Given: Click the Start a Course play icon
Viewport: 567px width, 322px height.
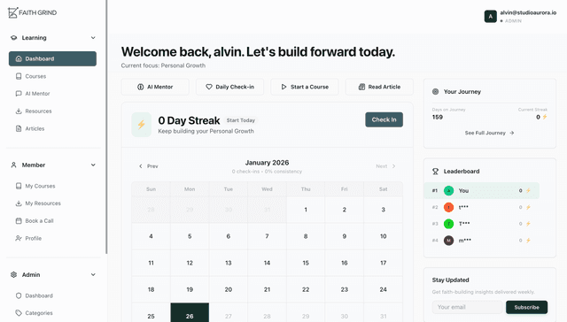Looking at the screenshot, I should (x=283, y=87).
